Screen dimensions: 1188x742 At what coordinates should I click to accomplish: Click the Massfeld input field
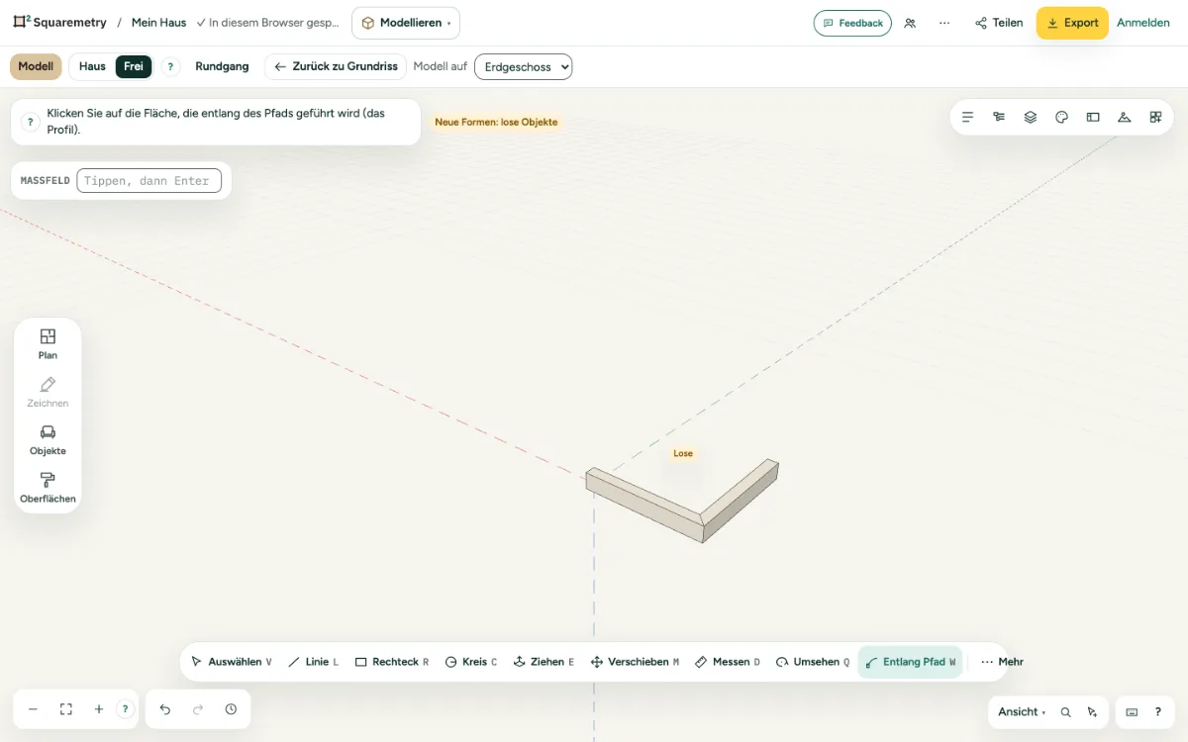click(148, 181)
